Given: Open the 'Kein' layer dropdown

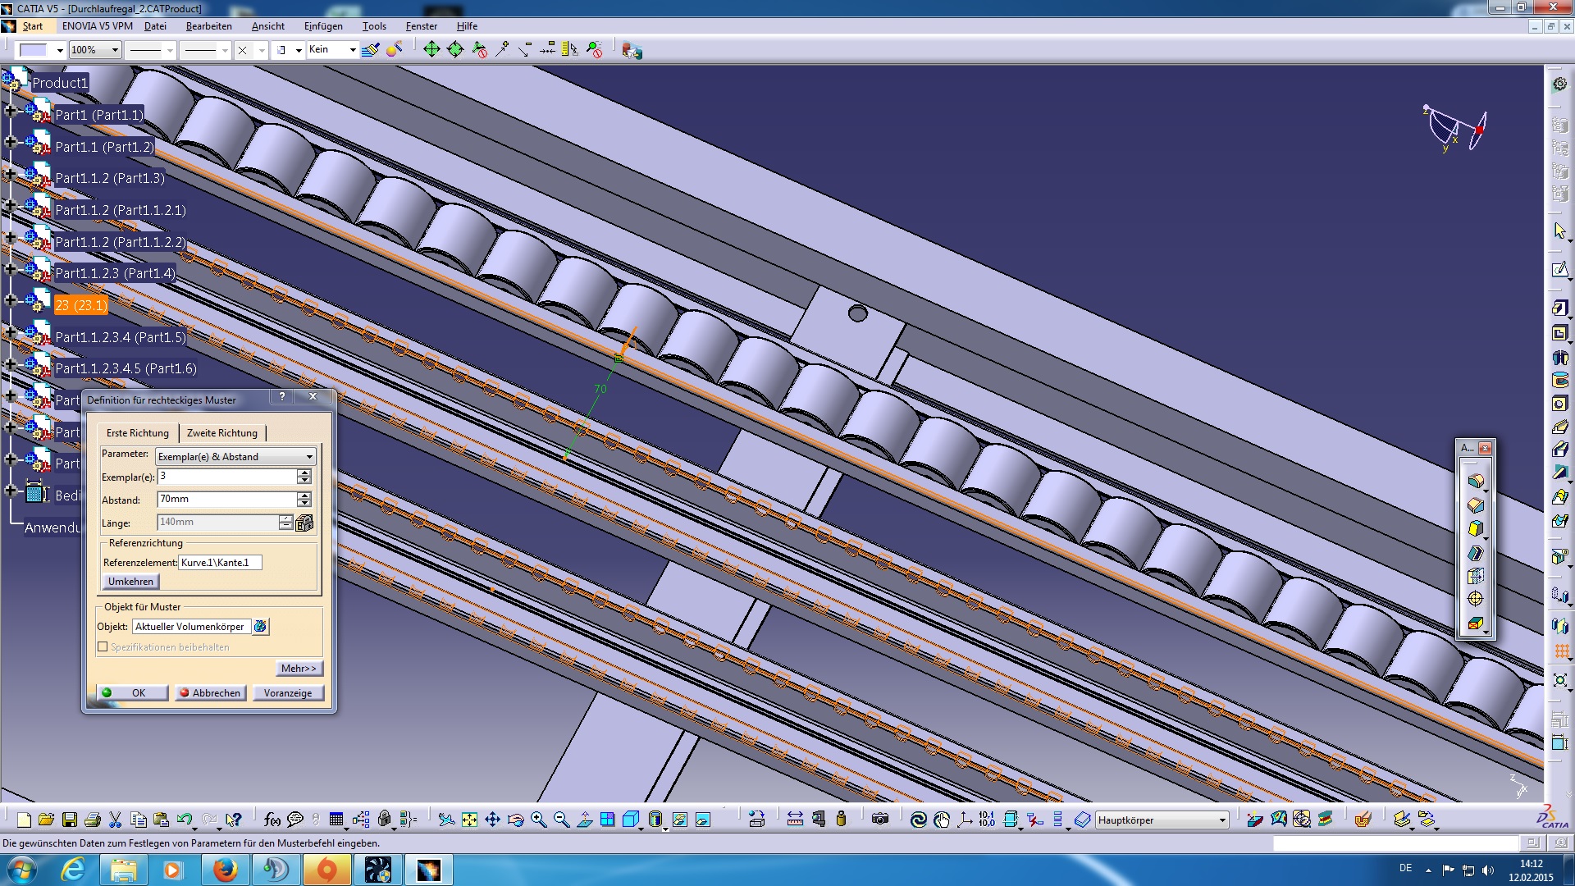Looking at the screenshot, I should (353, 50).
